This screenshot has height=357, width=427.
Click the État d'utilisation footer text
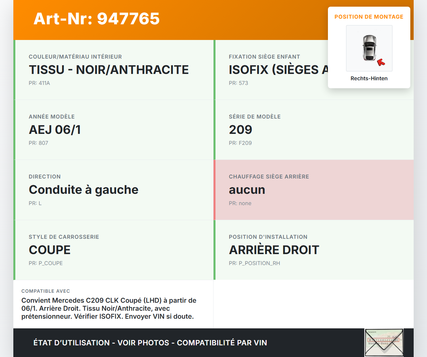(x=150, y=343)
